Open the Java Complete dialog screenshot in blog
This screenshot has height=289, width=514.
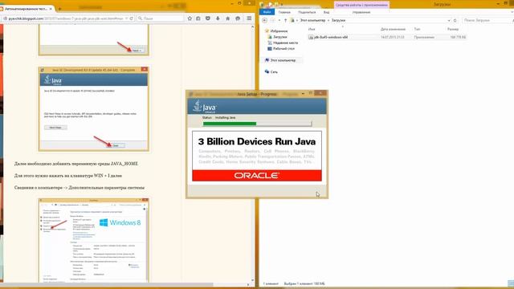pos(94,109)
